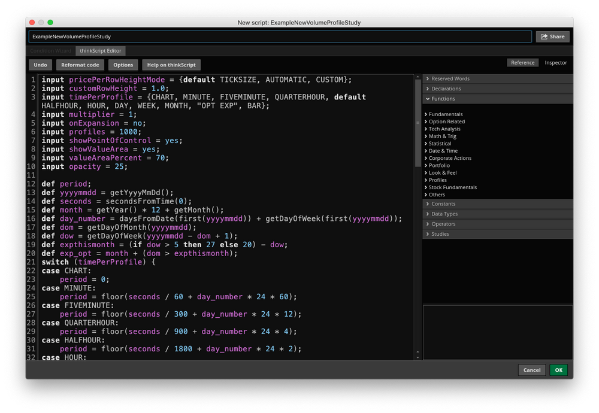Click the reference description pane below the list

(498, 332)
